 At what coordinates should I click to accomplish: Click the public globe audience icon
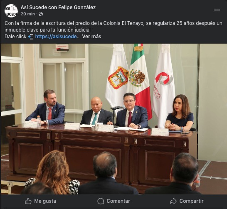[x=41, y=14]
